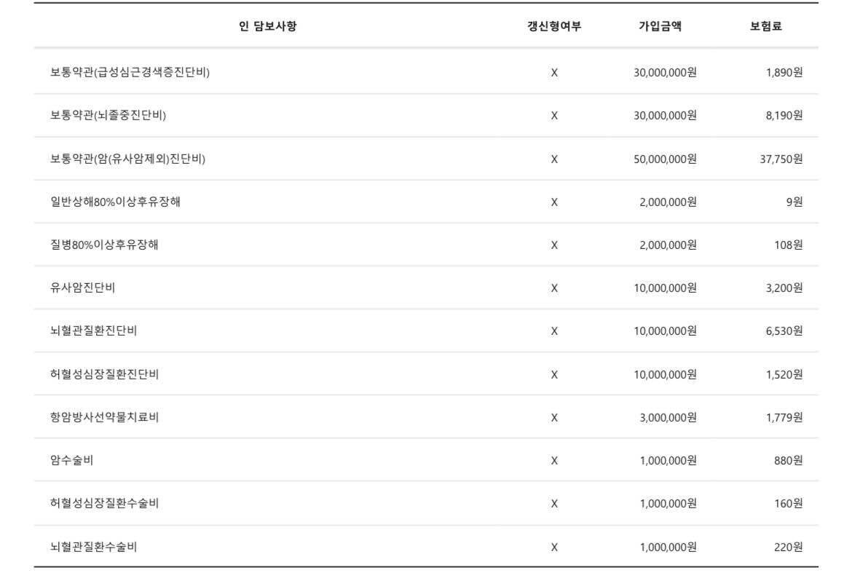Click the 일반상해80%이상후유장해 row label
This screenshot has width=852, height=573.
pos(115,202)
